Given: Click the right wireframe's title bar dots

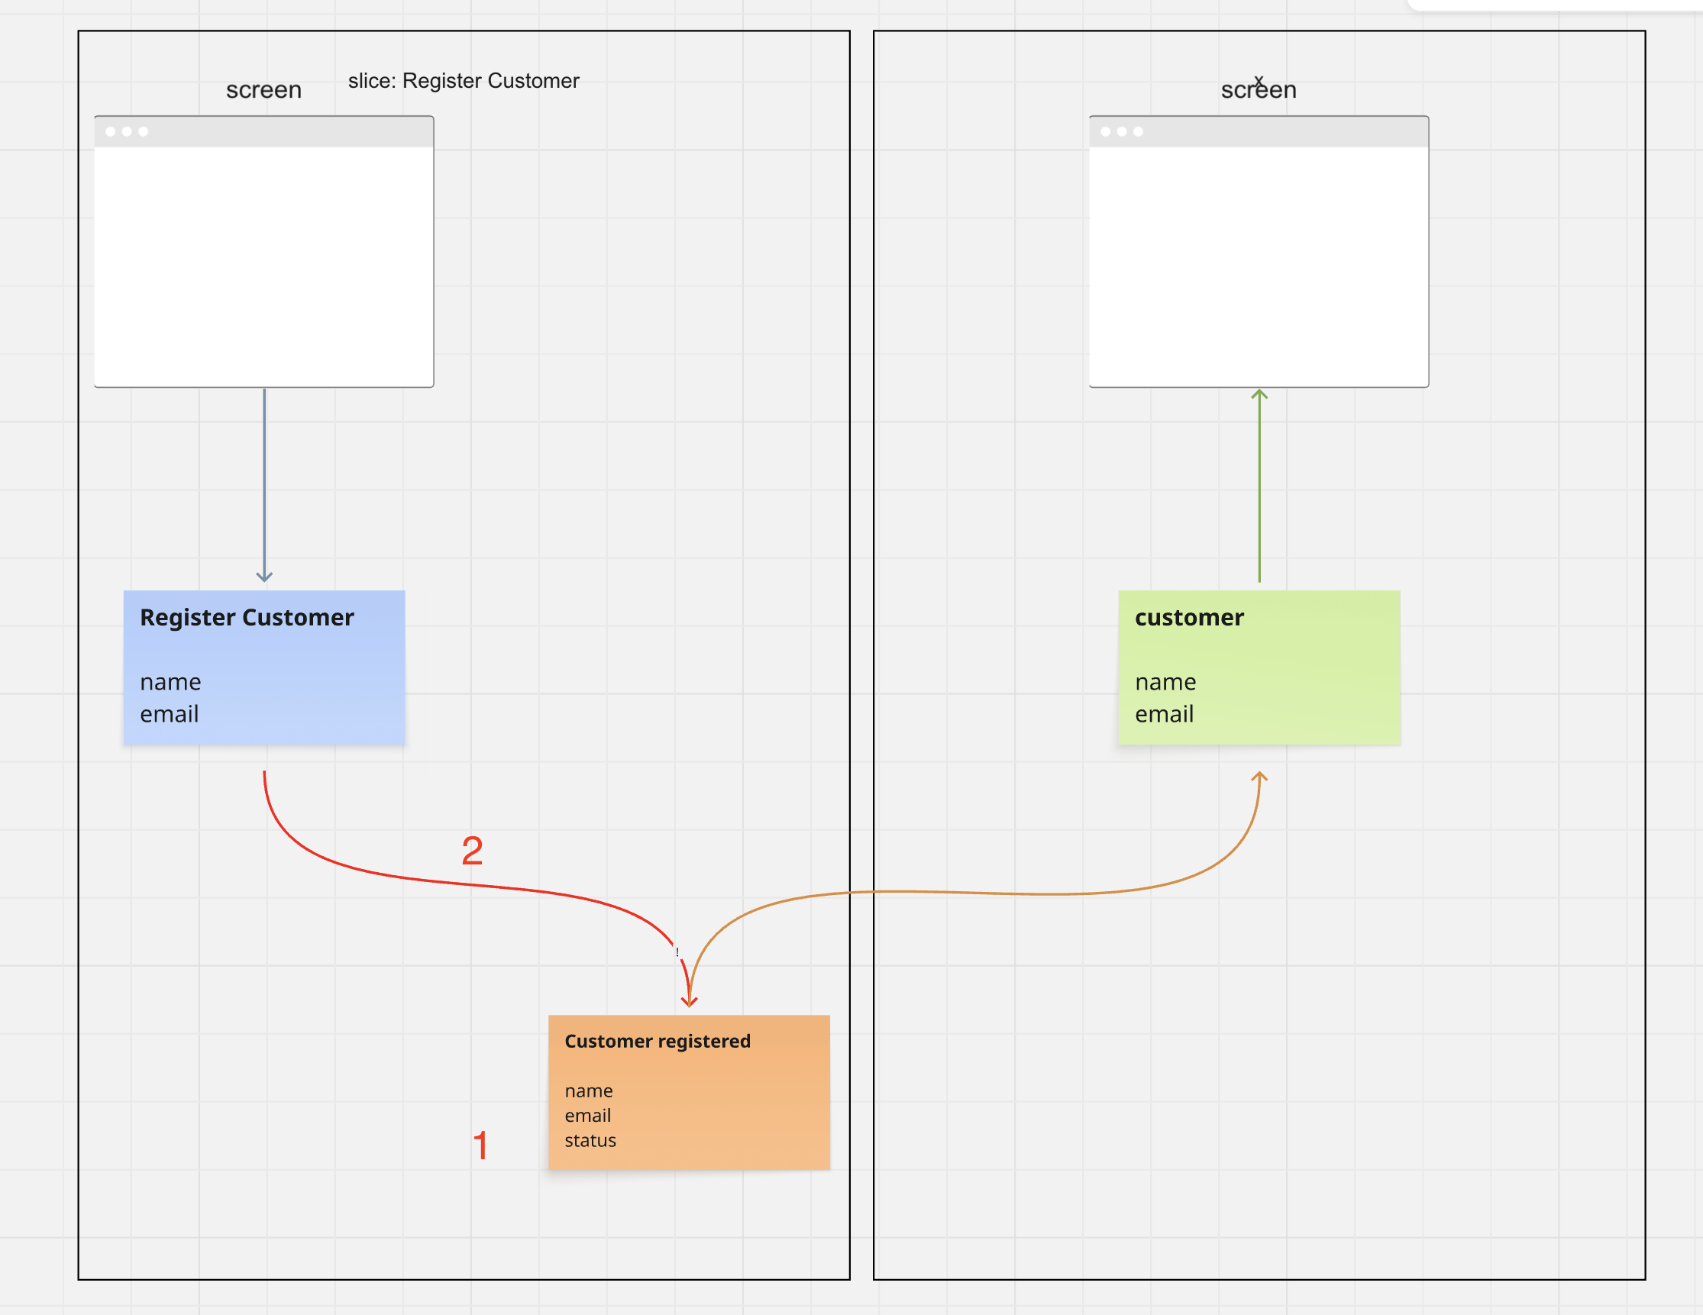Looking at the screenshot, I should pos(1121,132).
